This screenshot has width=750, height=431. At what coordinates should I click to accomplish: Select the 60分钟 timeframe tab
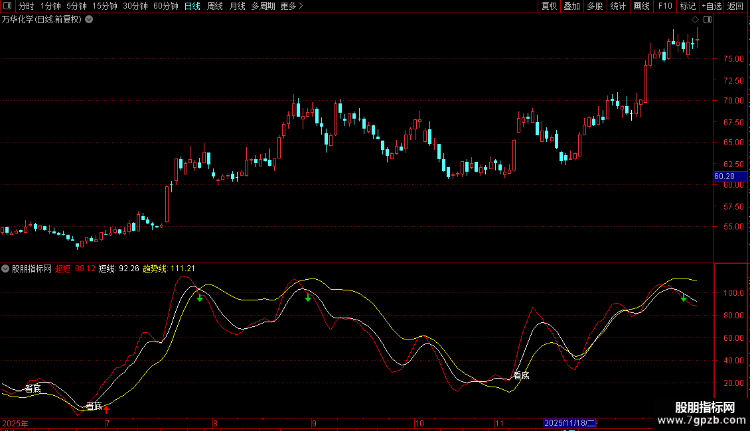point(165,7)
